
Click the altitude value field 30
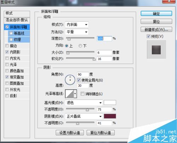[x=83, y=86]
